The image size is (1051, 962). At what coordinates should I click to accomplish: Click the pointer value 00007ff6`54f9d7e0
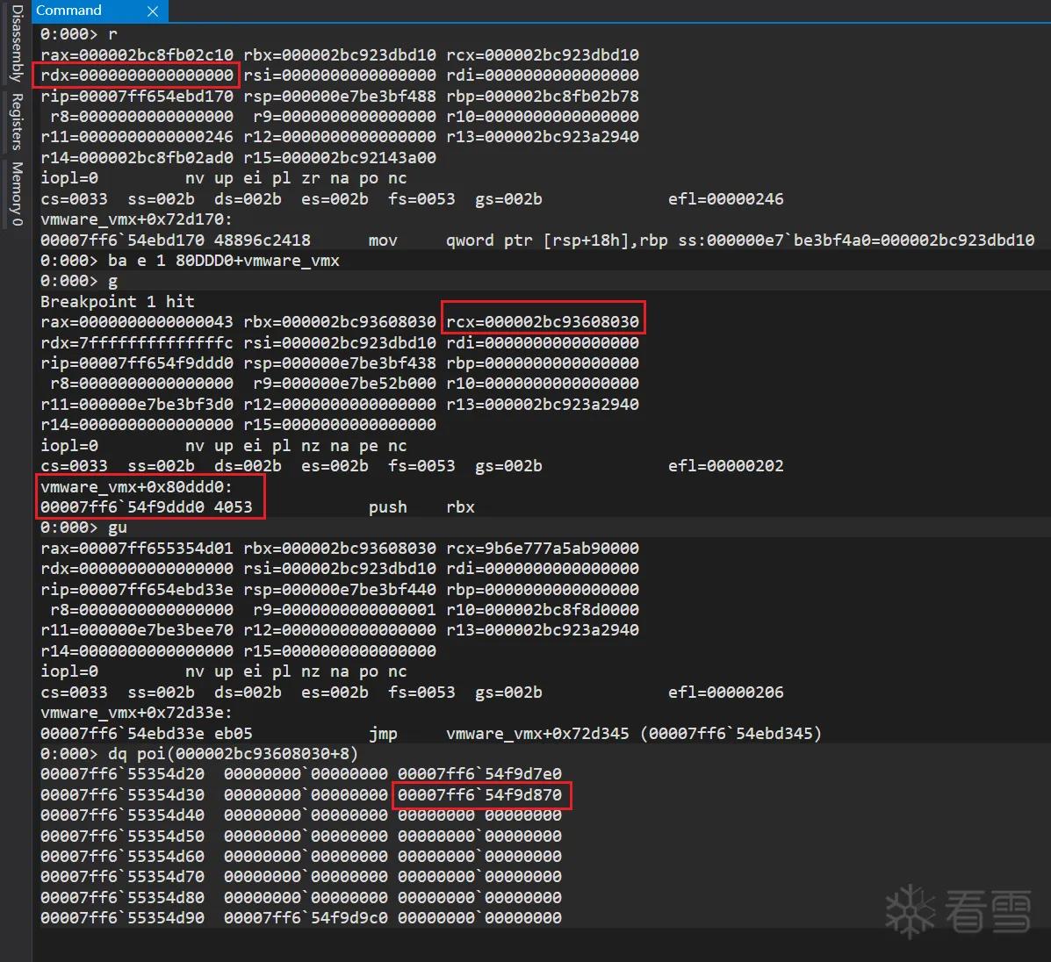click(x=480, y=774)
